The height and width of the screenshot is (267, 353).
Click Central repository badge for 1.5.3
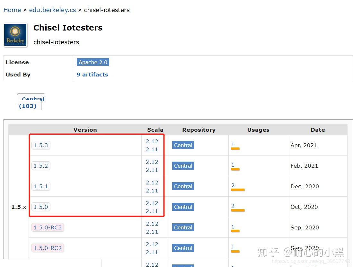[183, 145]
